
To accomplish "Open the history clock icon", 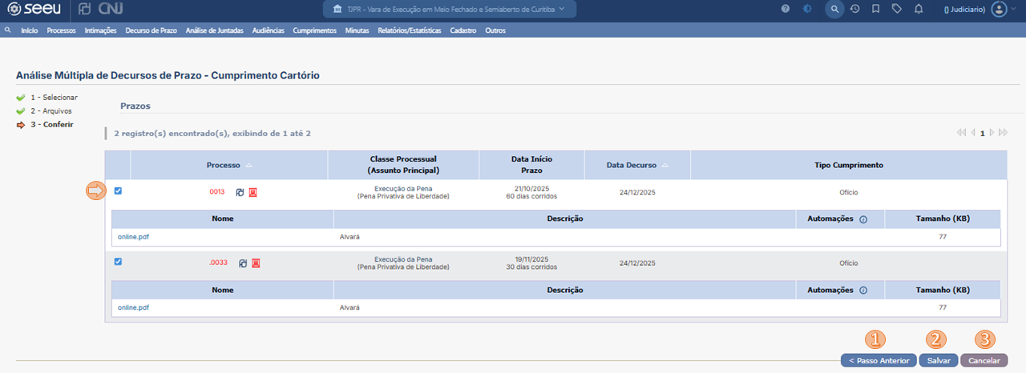I will point(855,9).
